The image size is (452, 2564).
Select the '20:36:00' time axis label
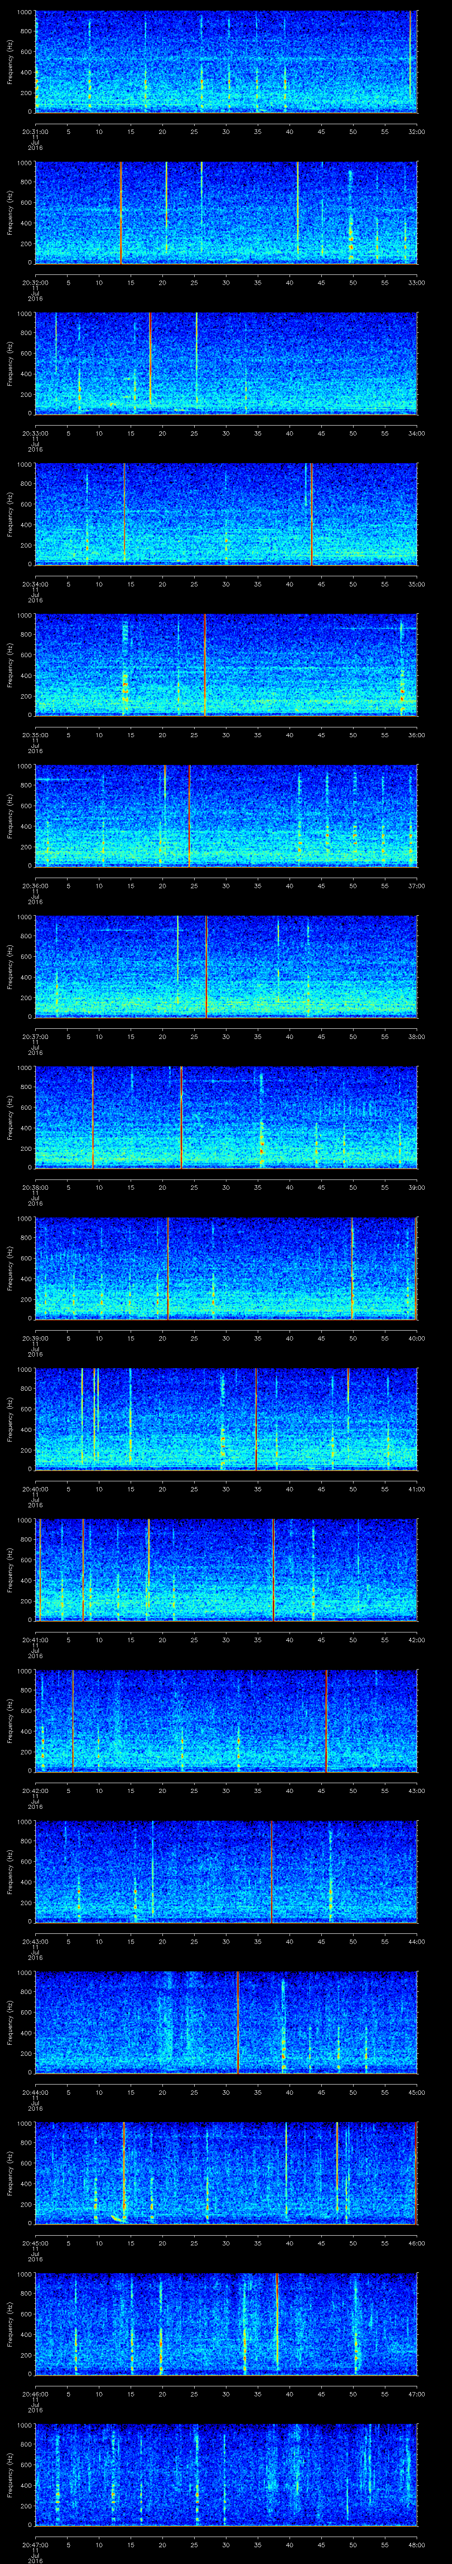pos(35,886)
